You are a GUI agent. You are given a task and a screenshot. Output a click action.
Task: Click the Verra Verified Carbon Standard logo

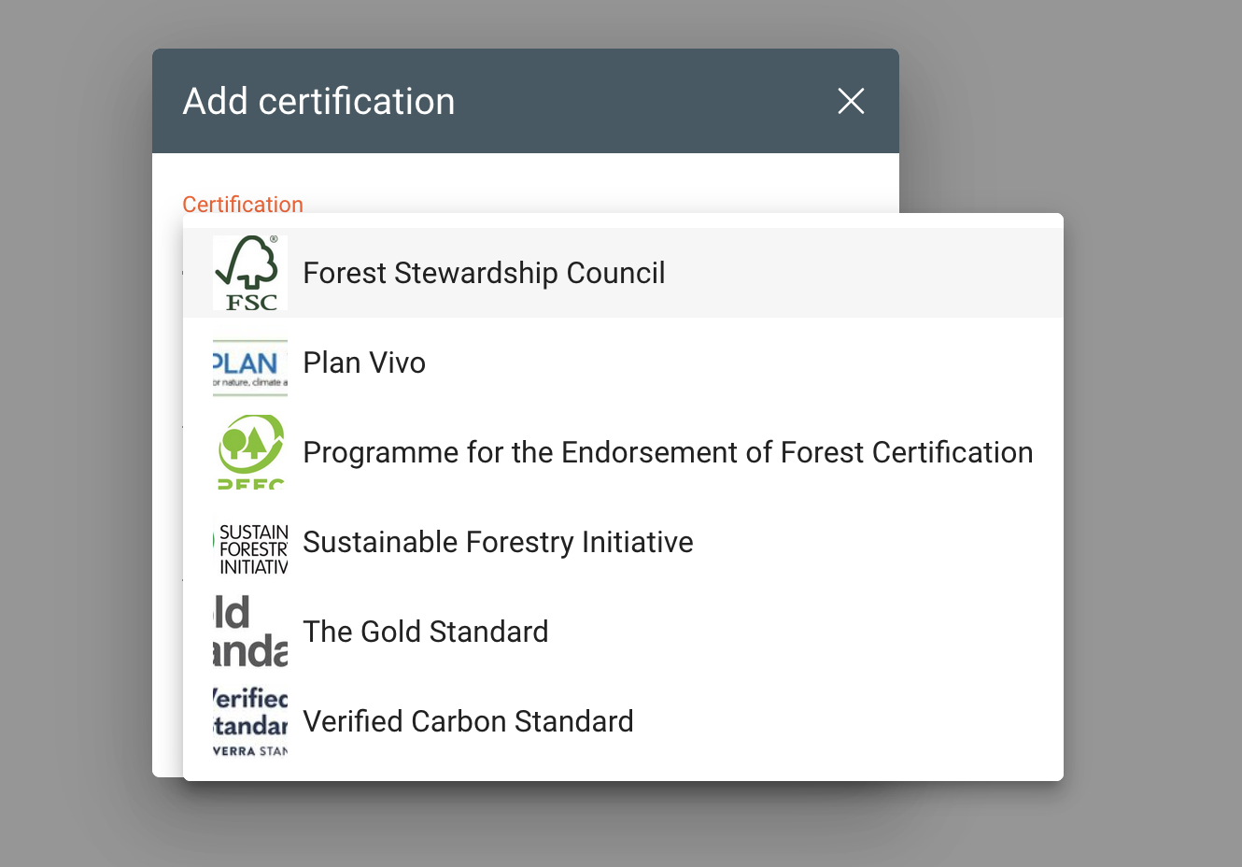click(249, 722)
